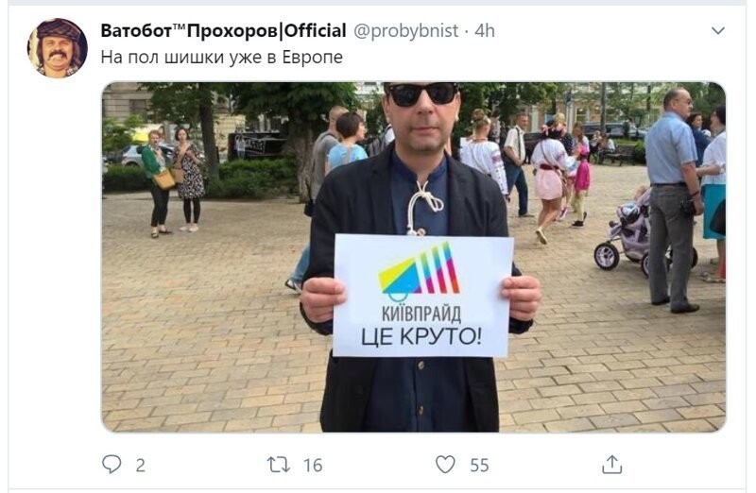Click the like count number 55

pos(479,464)
